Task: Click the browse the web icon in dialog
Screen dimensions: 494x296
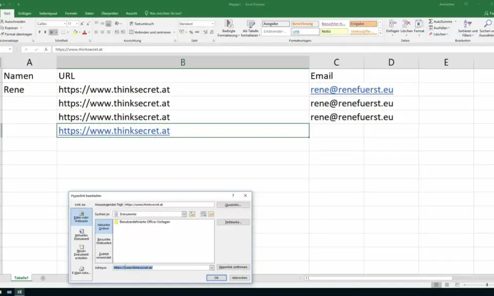Action: [204, 214]
